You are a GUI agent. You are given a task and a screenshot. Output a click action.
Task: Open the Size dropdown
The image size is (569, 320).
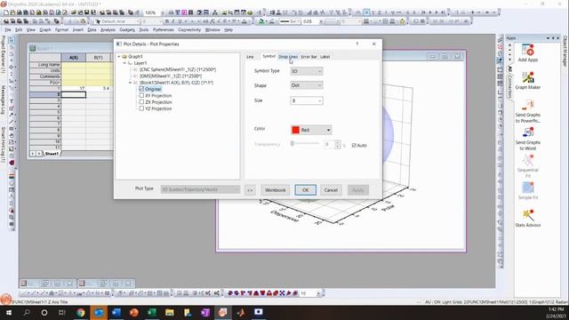point(307,100)
